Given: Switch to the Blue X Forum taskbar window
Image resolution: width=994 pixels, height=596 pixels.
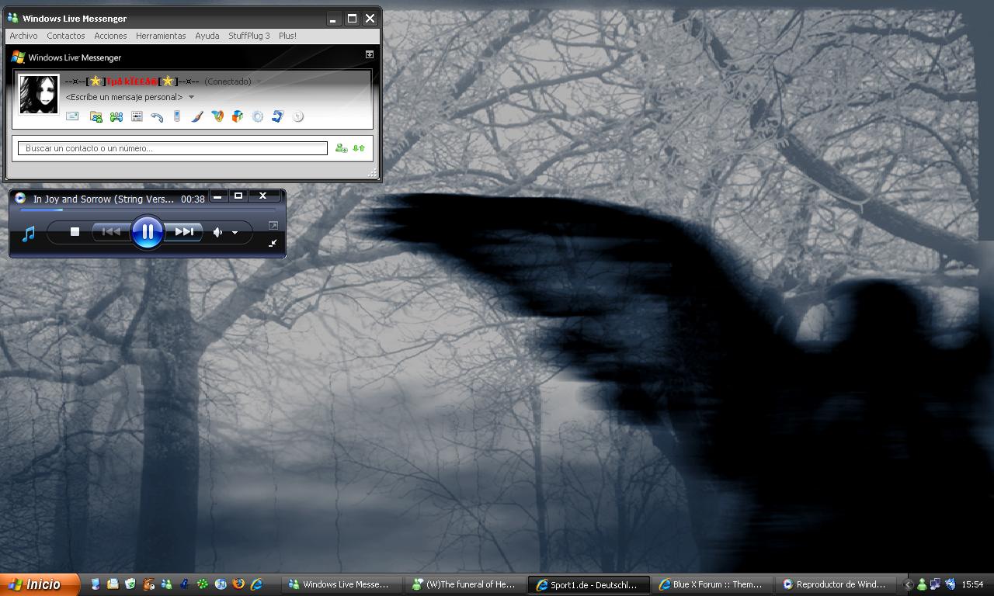Looking at the screenshot, I should coord(710,584).
